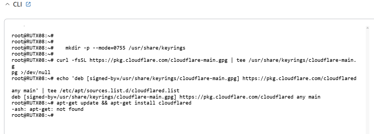Screen dimensions: 374x134
Task: Click the deb output line ending 'any main'
Action: (x=166, y=97)
